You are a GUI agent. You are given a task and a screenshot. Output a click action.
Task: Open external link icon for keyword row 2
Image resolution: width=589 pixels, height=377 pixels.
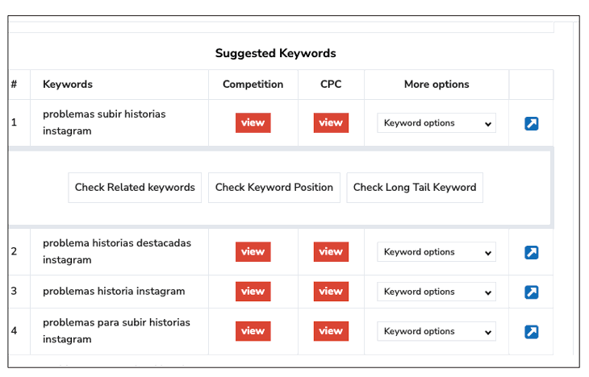click(x=531, y=252)
